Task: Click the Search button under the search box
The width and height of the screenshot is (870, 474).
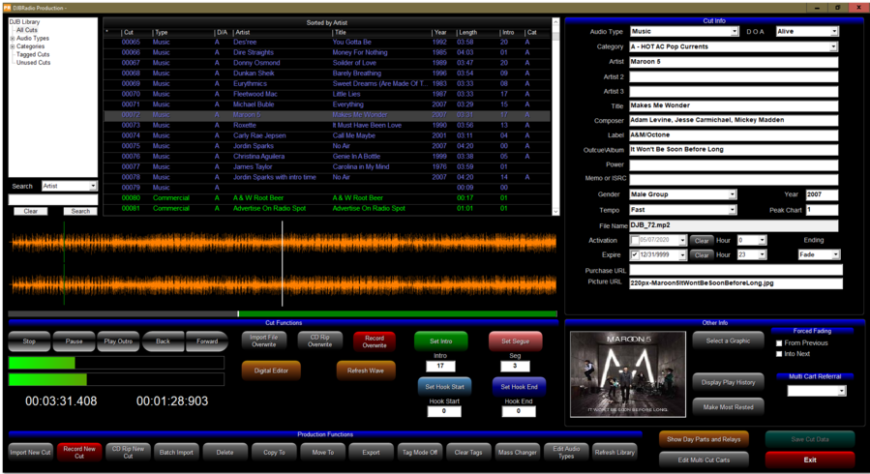Action: point(80,211)
